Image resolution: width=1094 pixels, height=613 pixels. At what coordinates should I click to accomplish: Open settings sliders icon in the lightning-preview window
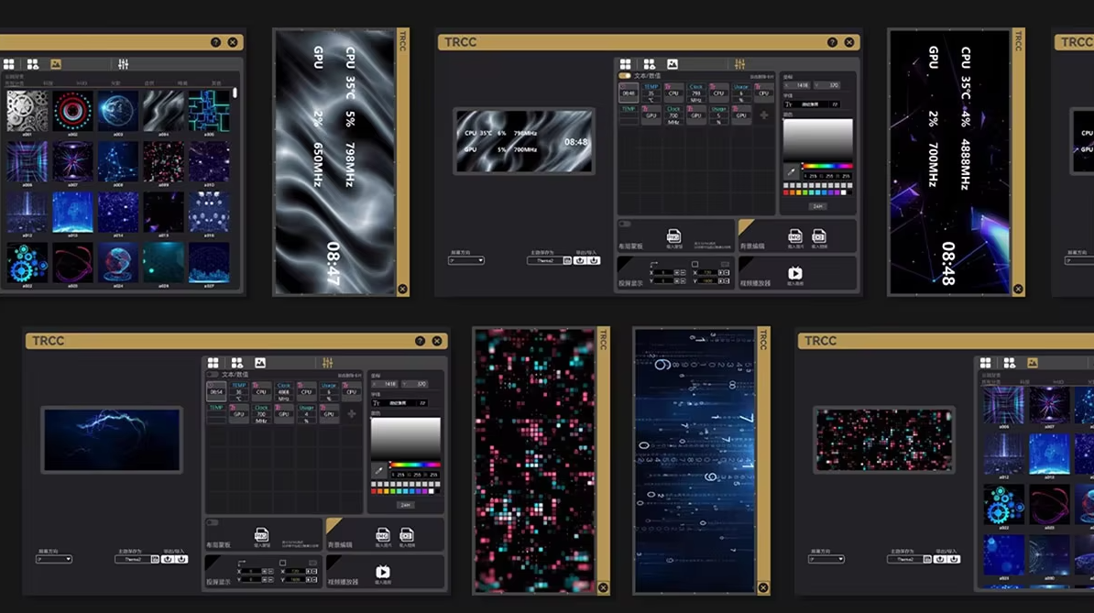327,364
